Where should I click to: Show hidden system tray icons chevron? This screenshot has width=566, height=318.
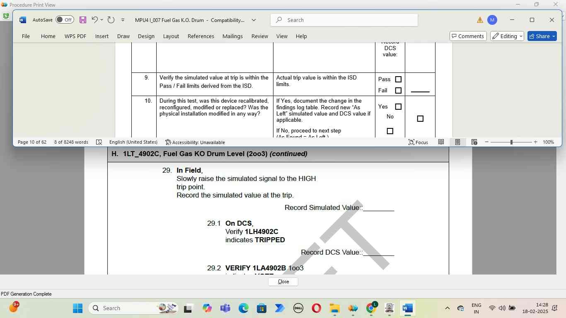(x=447, y=308)
